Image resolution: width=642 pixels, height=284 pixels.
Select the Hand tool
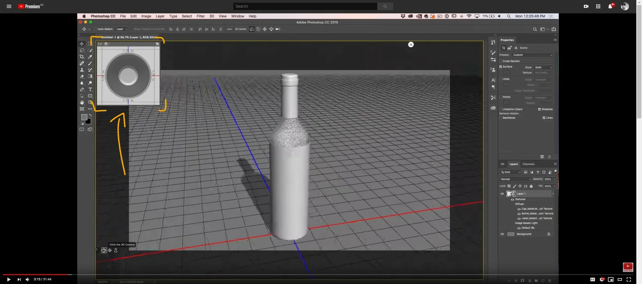(x=82, y=103)
